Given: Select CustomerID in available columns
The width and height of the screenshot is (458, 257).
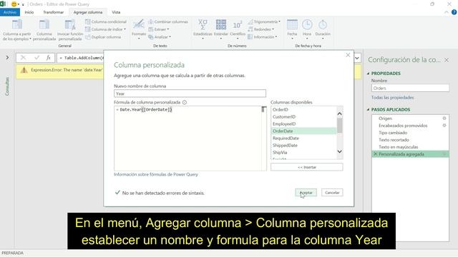Looking at the screenshot, I should (x=303, y=116).
